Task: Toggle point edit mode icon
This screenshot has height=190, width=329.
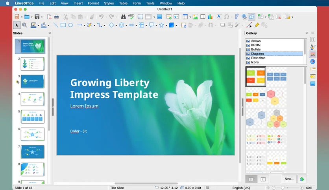Action: point(249,25)
